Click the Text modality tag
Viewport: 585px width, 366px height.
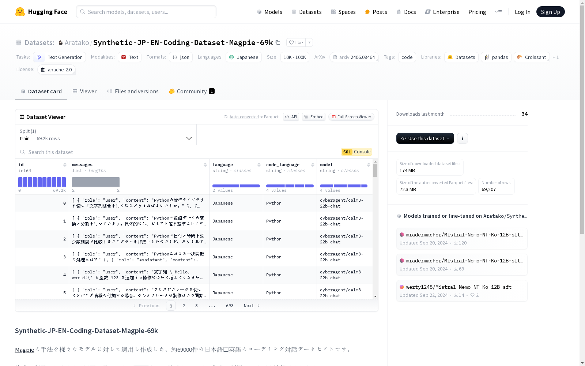(x=129, y=57)
